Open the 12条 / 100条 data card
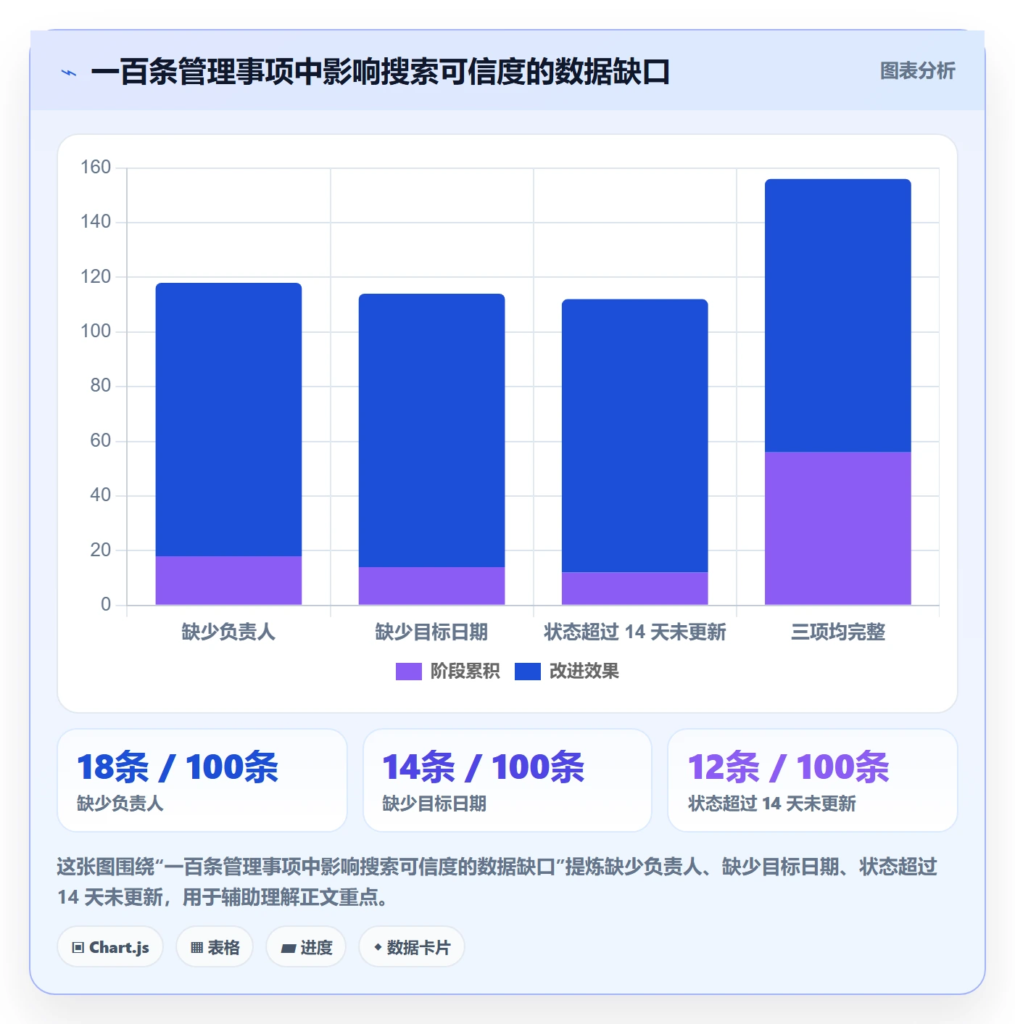The image size is (1015, 1024). [813, 780]
